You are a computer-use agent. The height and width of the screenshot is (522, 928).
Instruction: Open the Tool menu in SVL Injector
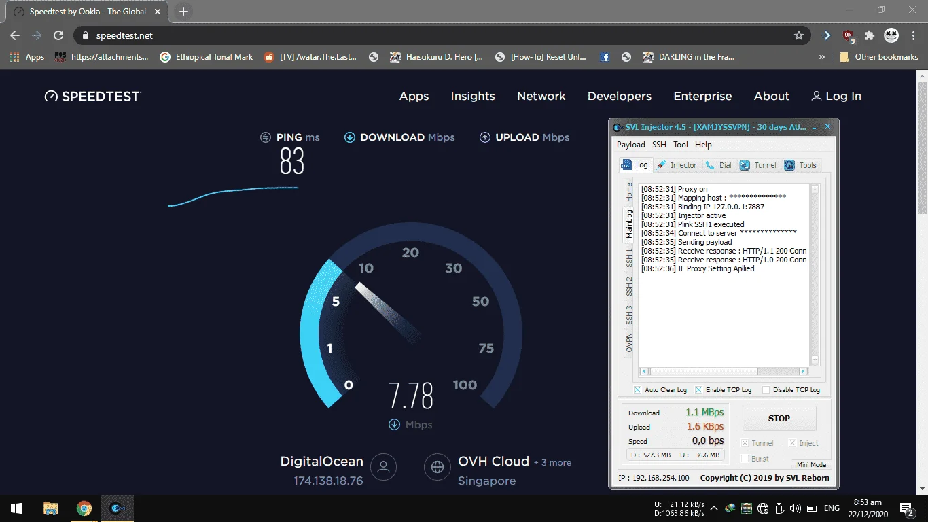point(681,145)
